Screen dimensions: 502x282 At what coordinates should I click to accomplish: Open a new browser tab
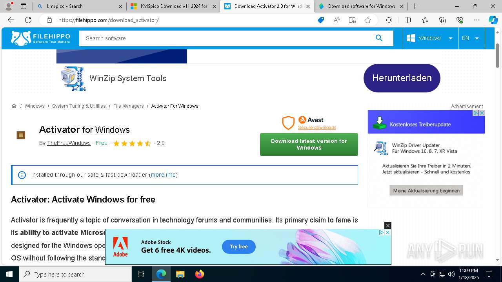tap(415, 6)
